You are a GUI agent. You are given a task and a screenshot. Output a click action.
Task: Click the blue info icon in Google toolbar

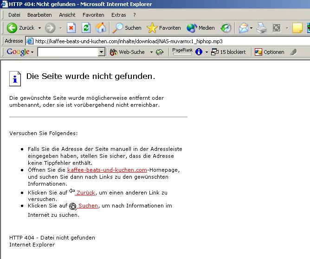(199, 52)
